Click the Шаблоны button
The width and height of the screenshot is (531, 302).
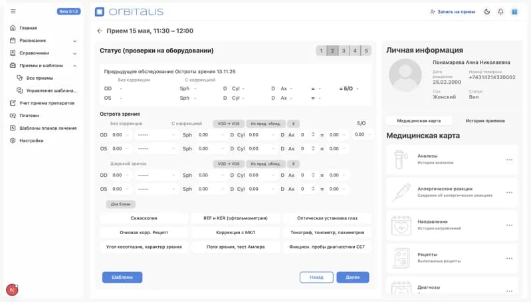[122, 277]
